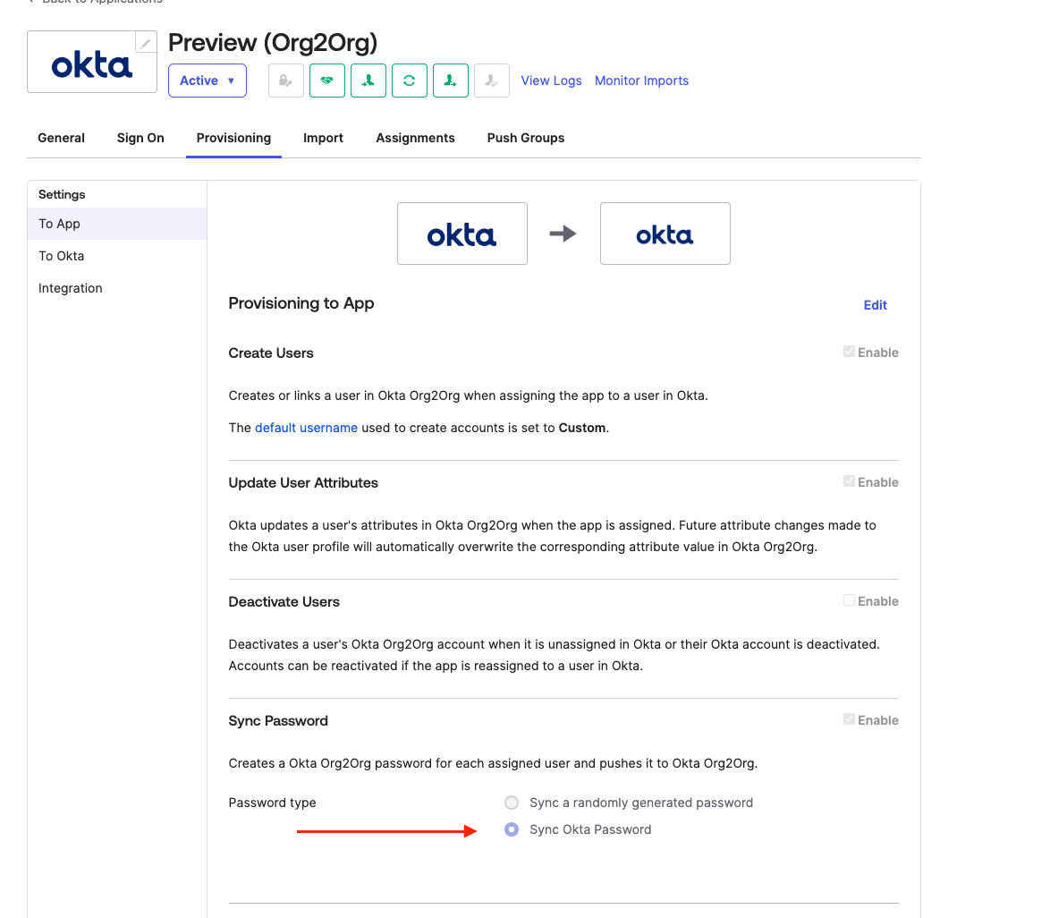Click the source Okta logo box left of arrow
1050x918 pixels.
click(x=462, y=234)
